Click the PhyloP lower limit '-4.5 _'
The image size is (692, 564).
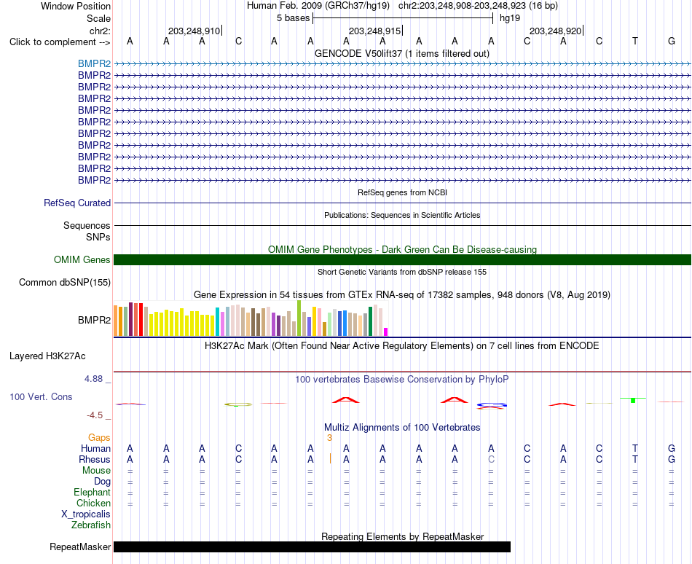[98, 415]
